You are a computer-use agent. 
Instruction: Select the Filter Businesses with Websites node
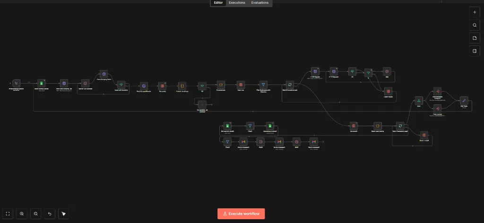[x=263, y=85]
